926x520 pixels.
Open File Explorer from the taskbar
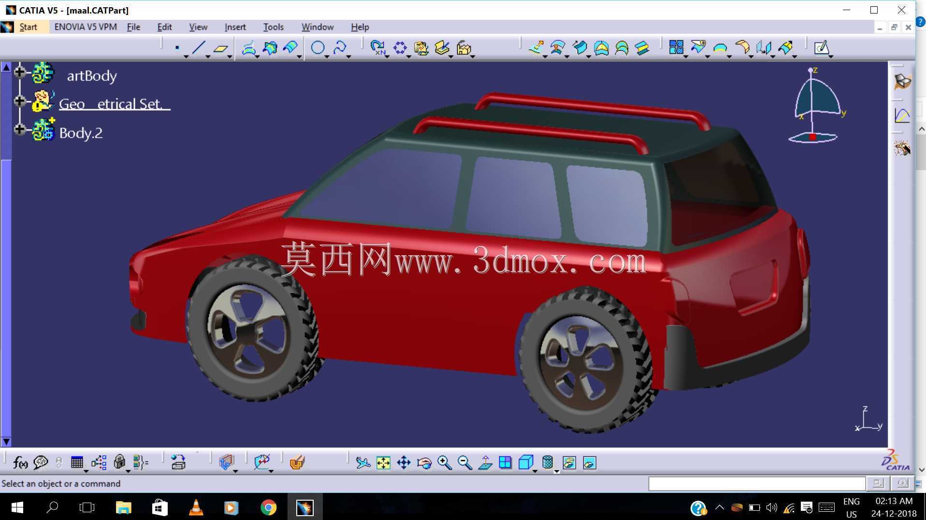coord(123,507)
